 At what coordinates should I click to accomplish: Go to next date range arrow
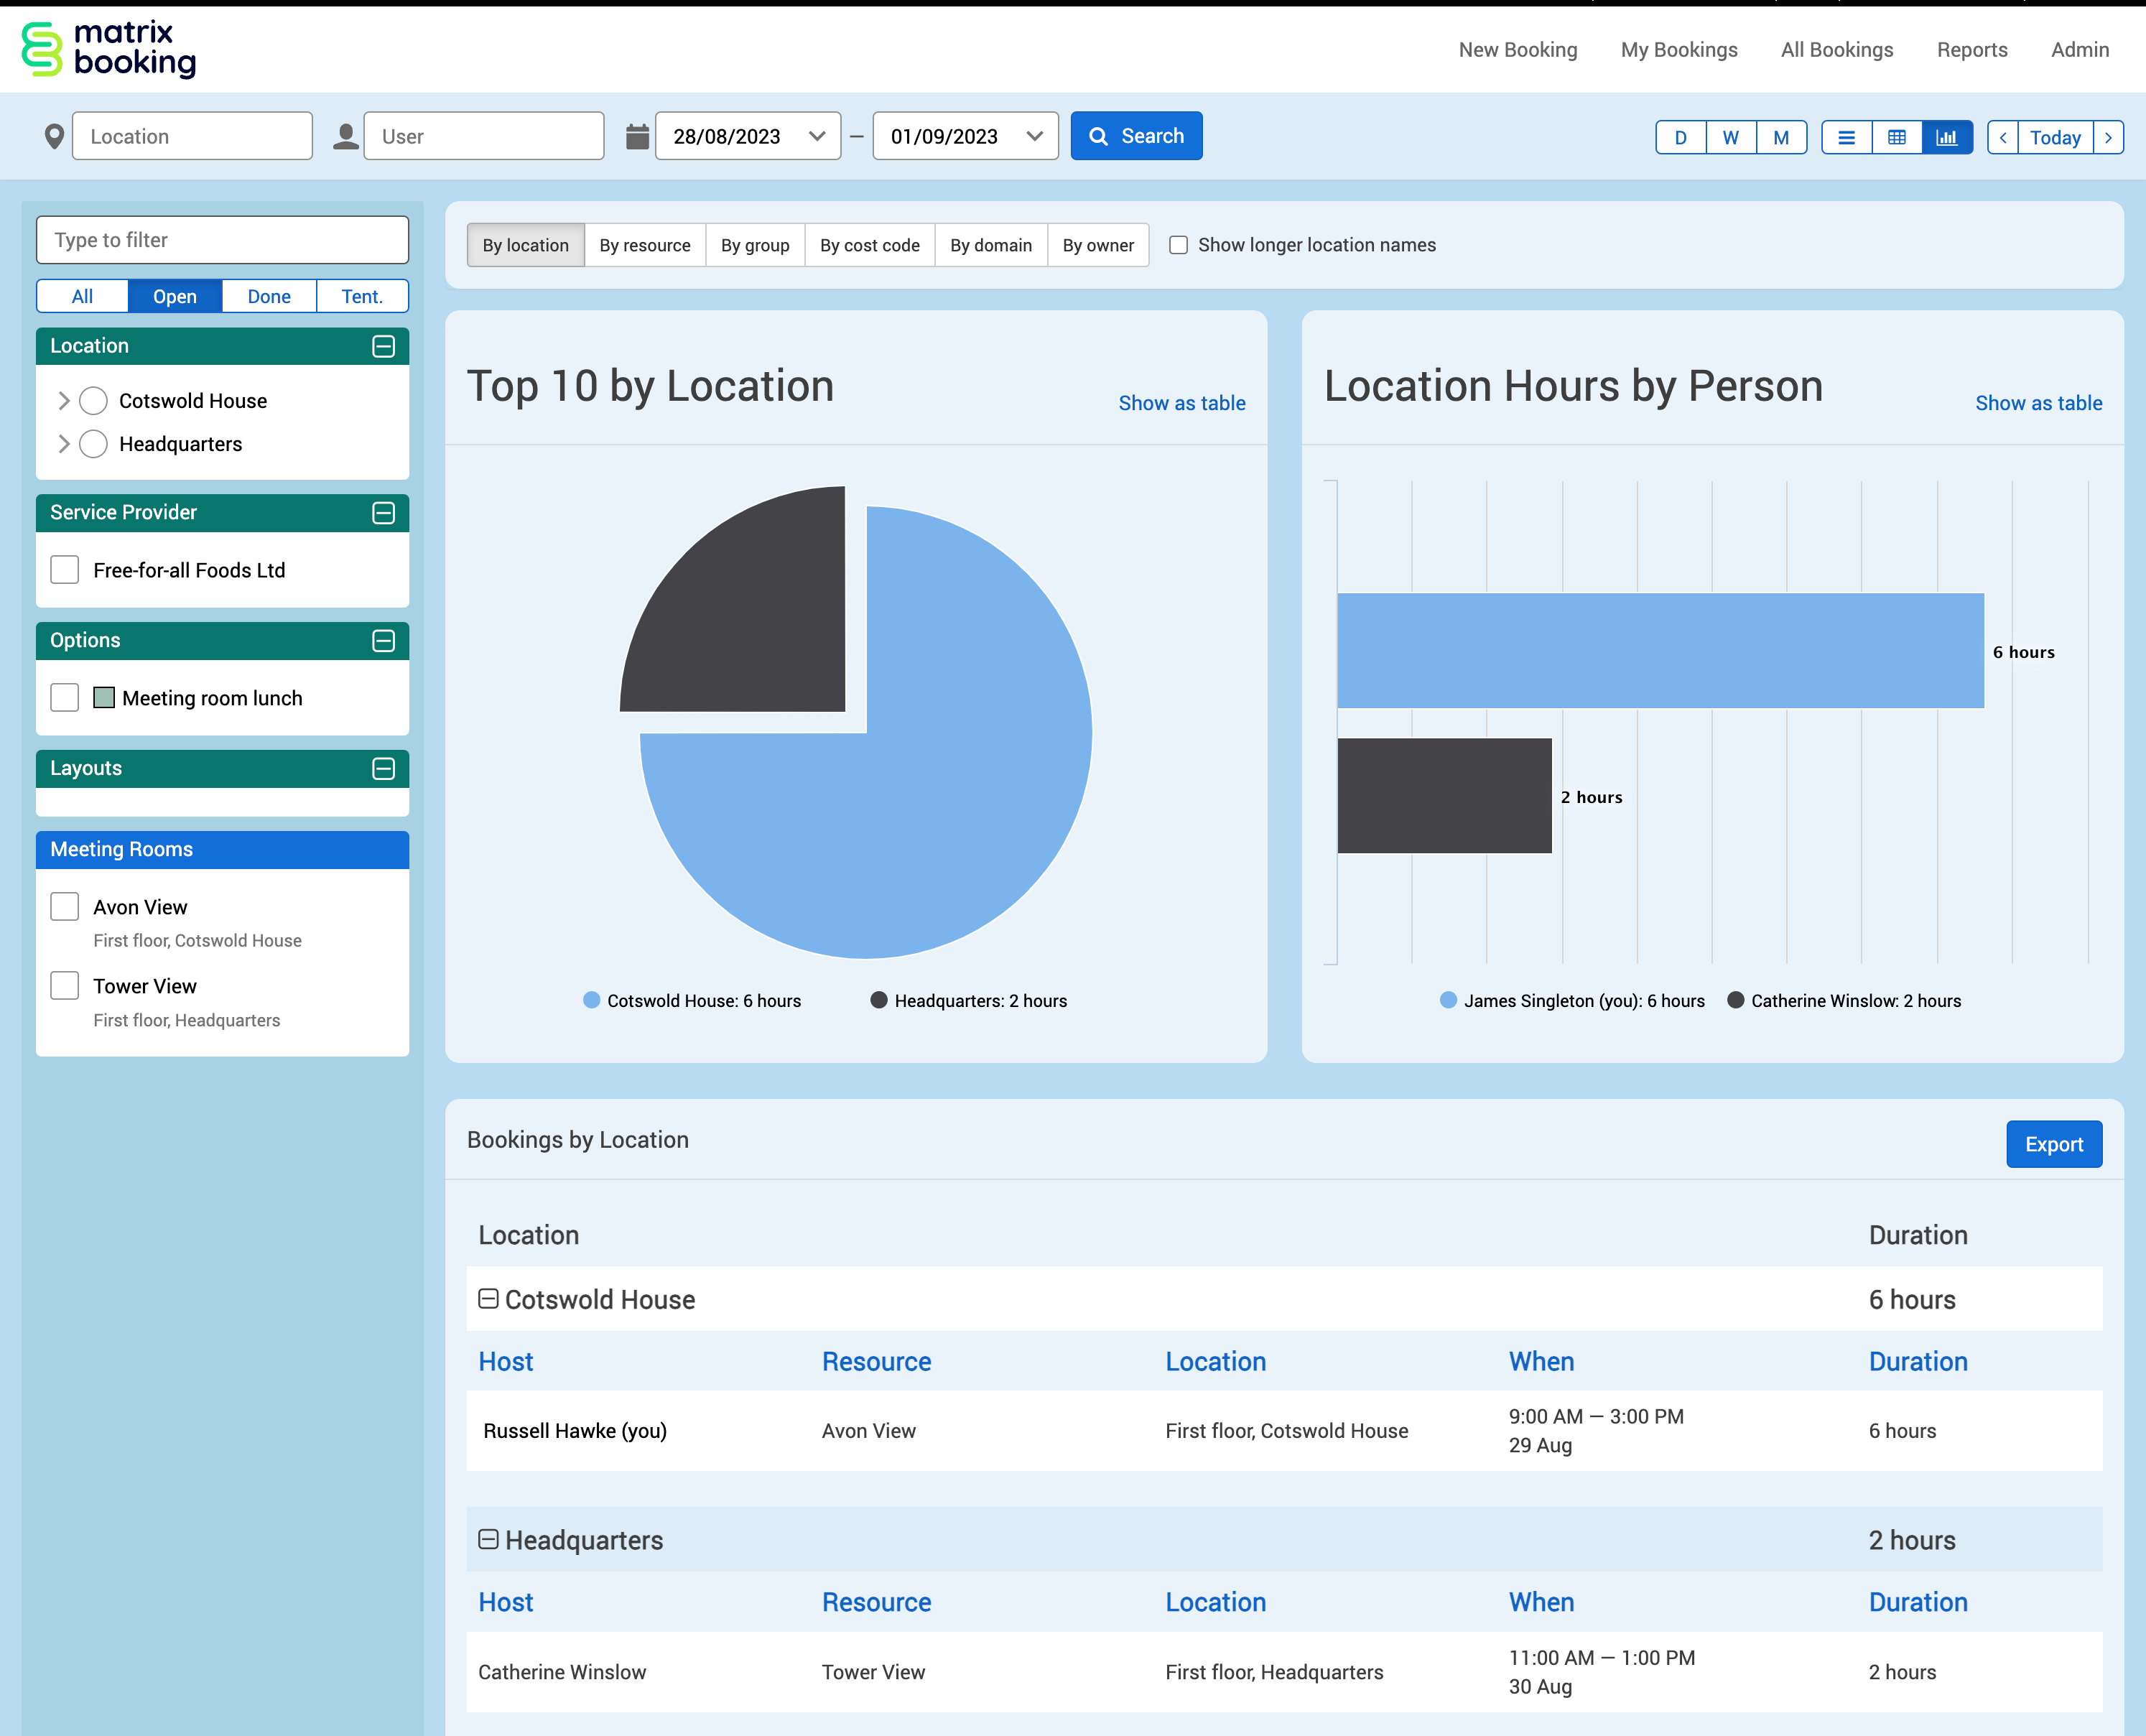pyautogui.click(x=2108, y=137)
